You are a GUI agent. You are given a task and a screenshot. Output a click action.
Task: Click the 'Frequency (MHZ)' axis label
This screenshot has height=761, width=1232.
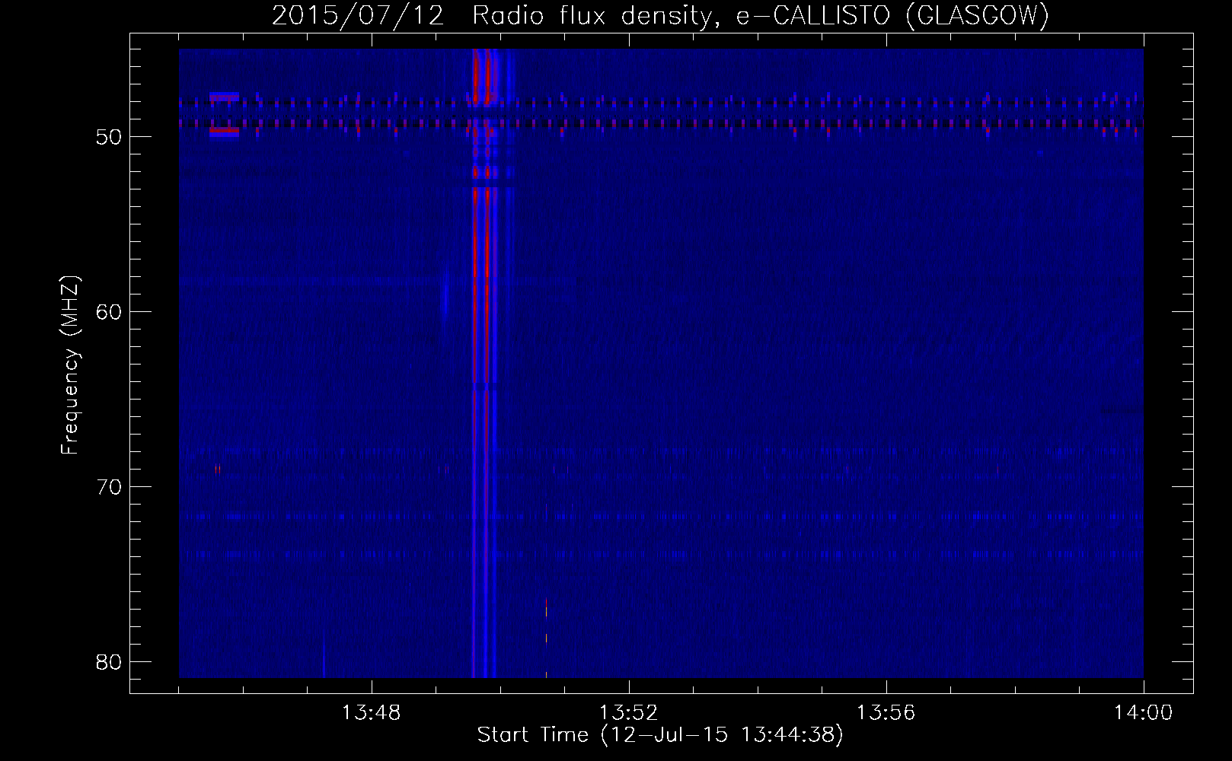click(70, 365)
